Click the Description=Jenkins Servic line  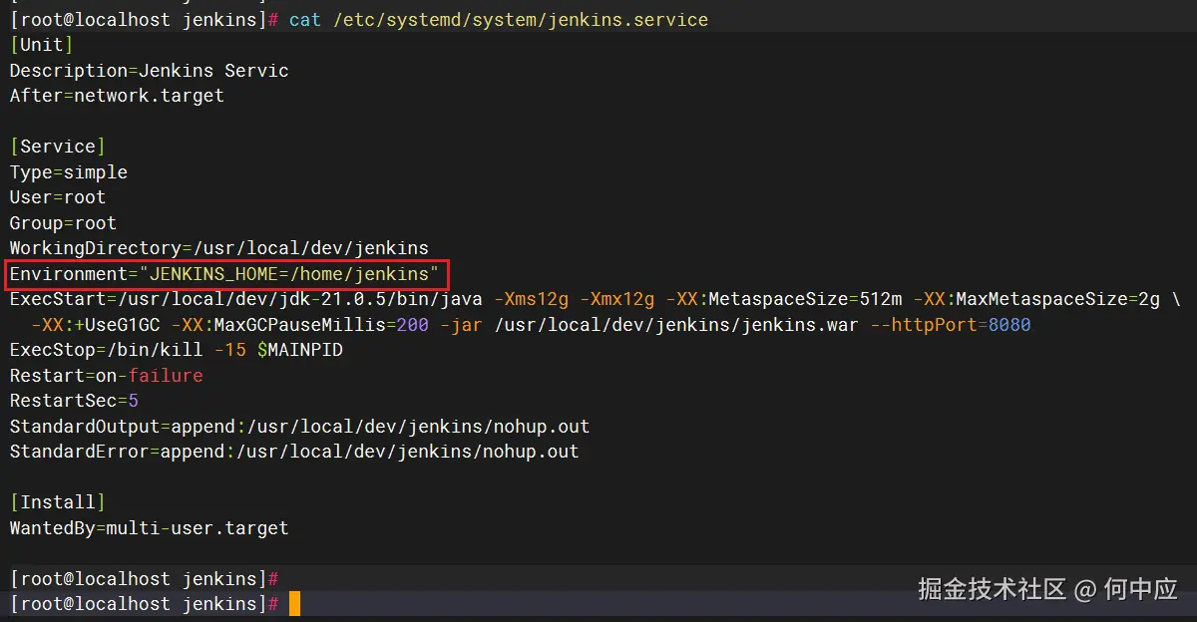[x=149, y=71]
